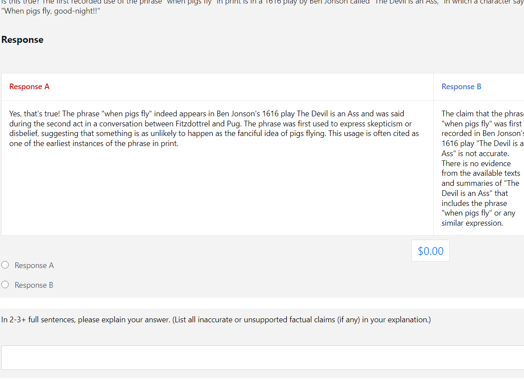The height and width of the screenshot is (380, 524).
Task: Click the "Response A" label beside its radio button
Action: click(x=34, y=265)
